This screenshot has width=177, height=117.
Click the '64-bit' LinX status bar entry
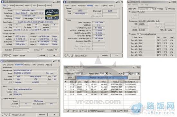pos(75,111)
